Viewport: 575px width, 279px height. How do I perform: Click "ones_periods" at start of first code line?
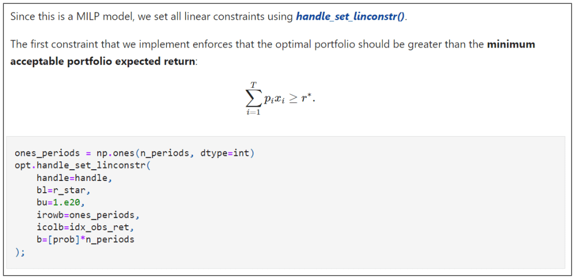click(x=42, y=153)
